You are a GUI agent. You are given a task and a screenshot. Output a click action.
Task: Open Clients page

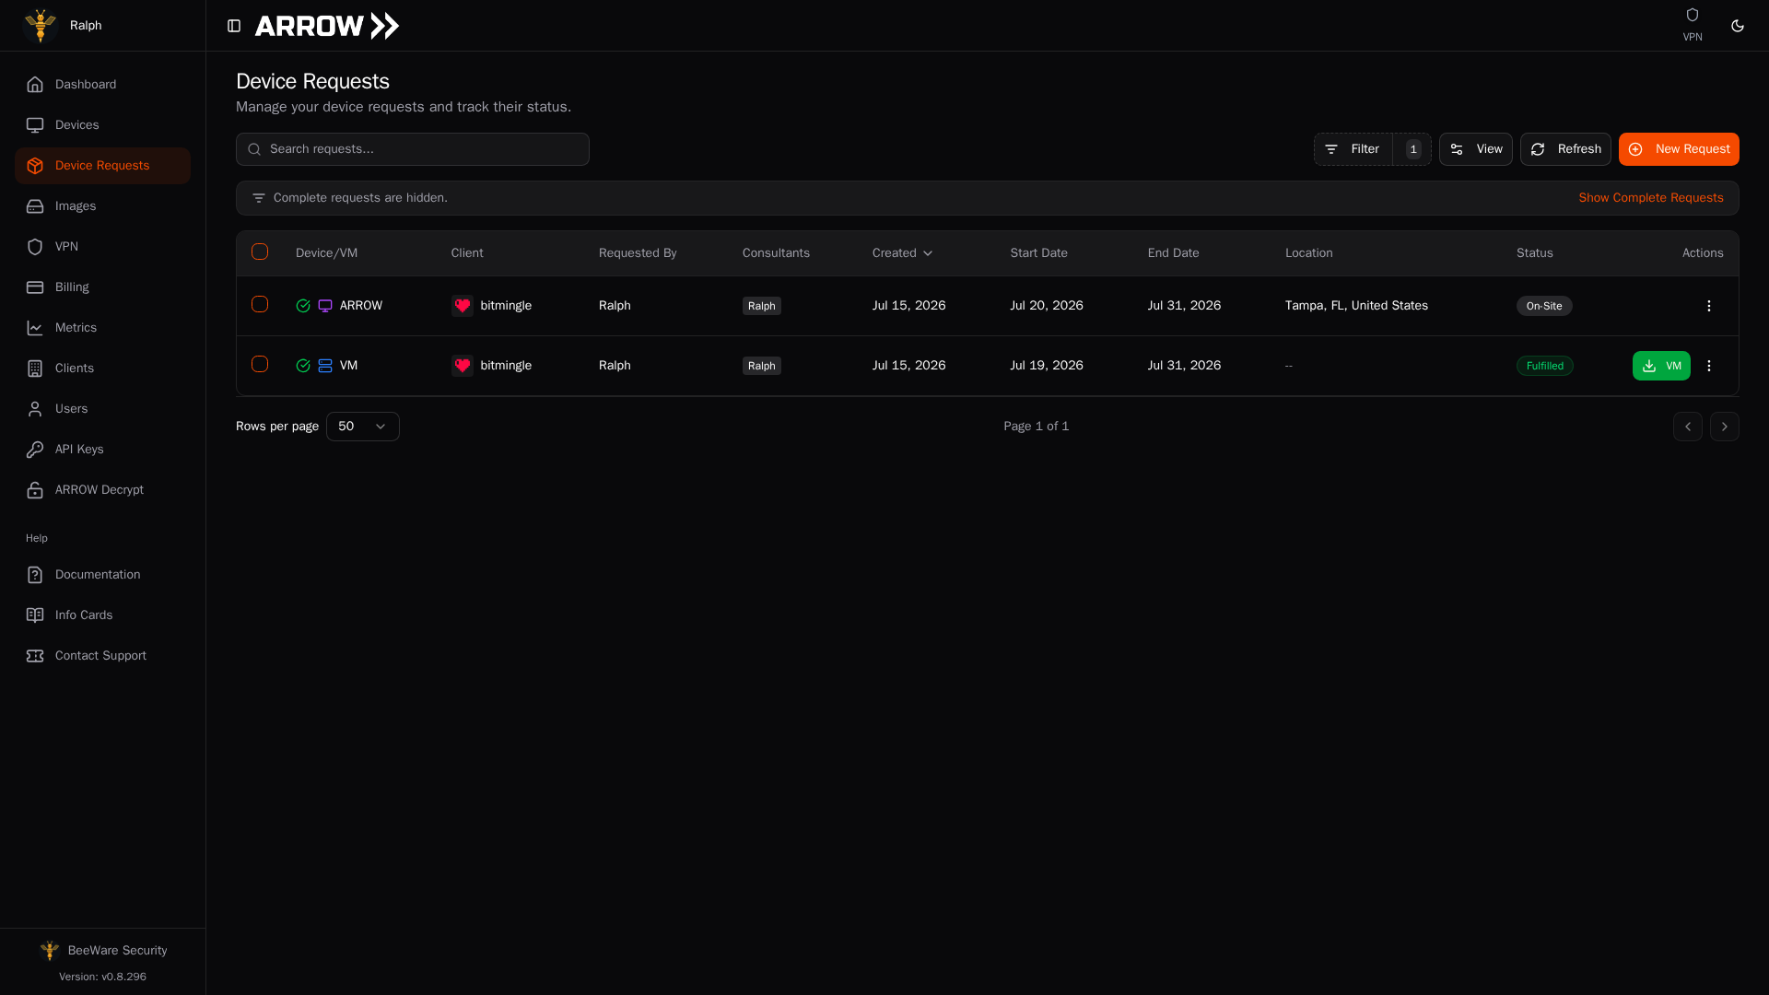point(102,369)
